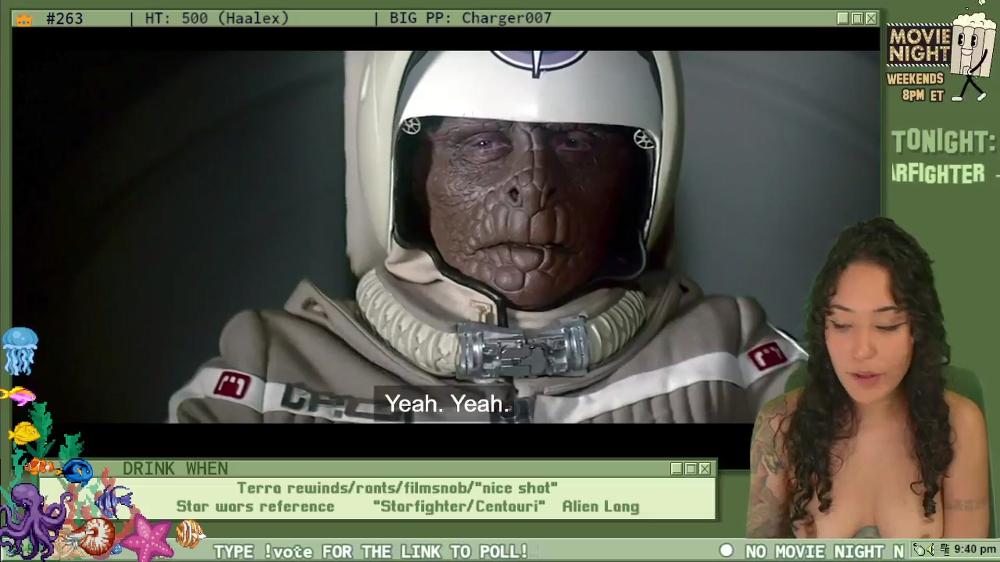Click the white circle bullet before NO MOVIE NIGHT
Screen dimensions: 1000x562
point(726,551)
